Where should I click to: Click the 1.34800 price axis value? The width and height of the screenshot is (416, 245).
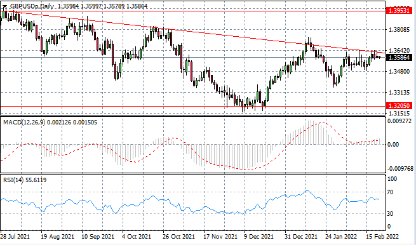pos(399,71)
